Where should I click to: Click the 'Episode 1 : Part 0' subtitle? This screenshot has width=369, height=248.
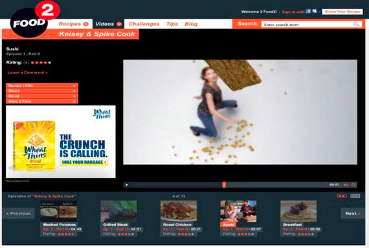(x=23, y=54)
